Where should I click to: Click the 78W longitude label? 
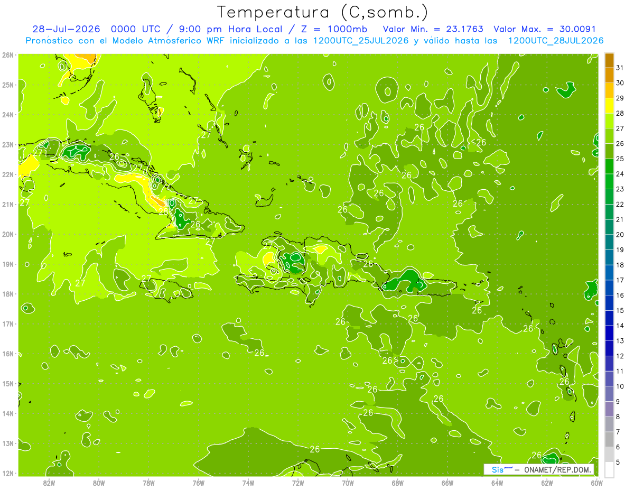click(x=148, y=482)
